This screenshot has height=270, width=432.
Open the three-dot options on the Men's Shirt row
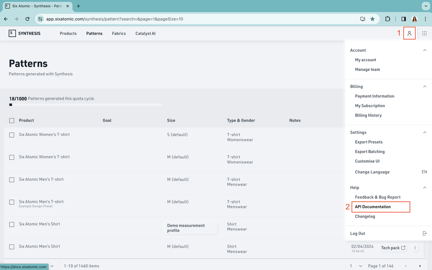tap(415, 248)
